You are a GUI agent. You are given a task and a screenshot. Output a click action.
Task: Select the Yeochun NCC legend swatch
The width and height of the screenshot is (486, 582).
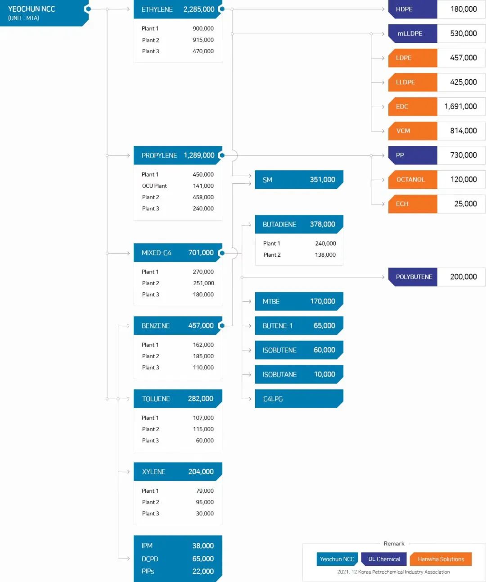pyautogui.click(x=337, y=559)
